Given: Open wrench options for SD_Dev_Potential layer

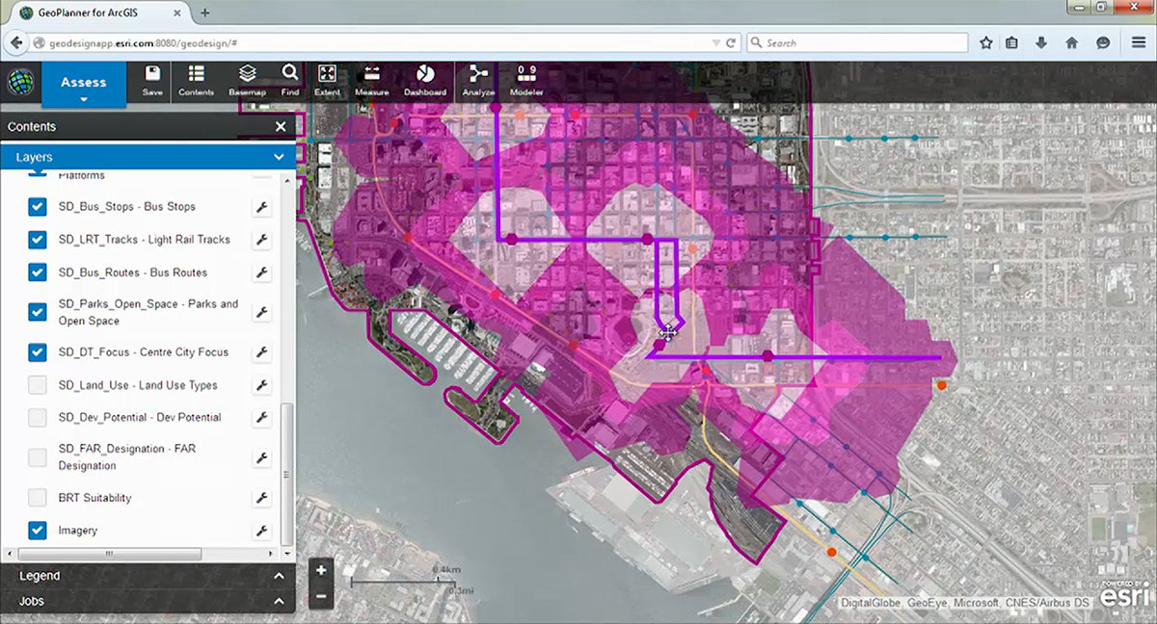Looking at the screenshot, I should tap(261, 418).
